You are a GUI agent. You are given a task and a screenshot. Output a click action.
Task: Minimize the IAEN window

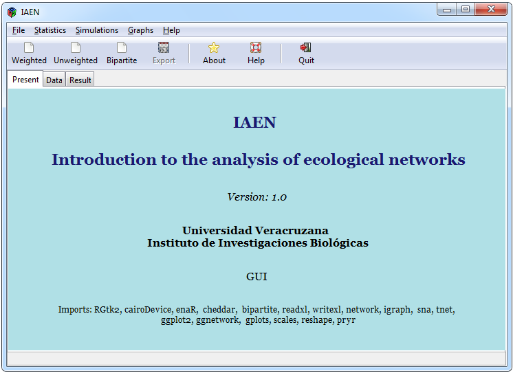coord(447,10)
